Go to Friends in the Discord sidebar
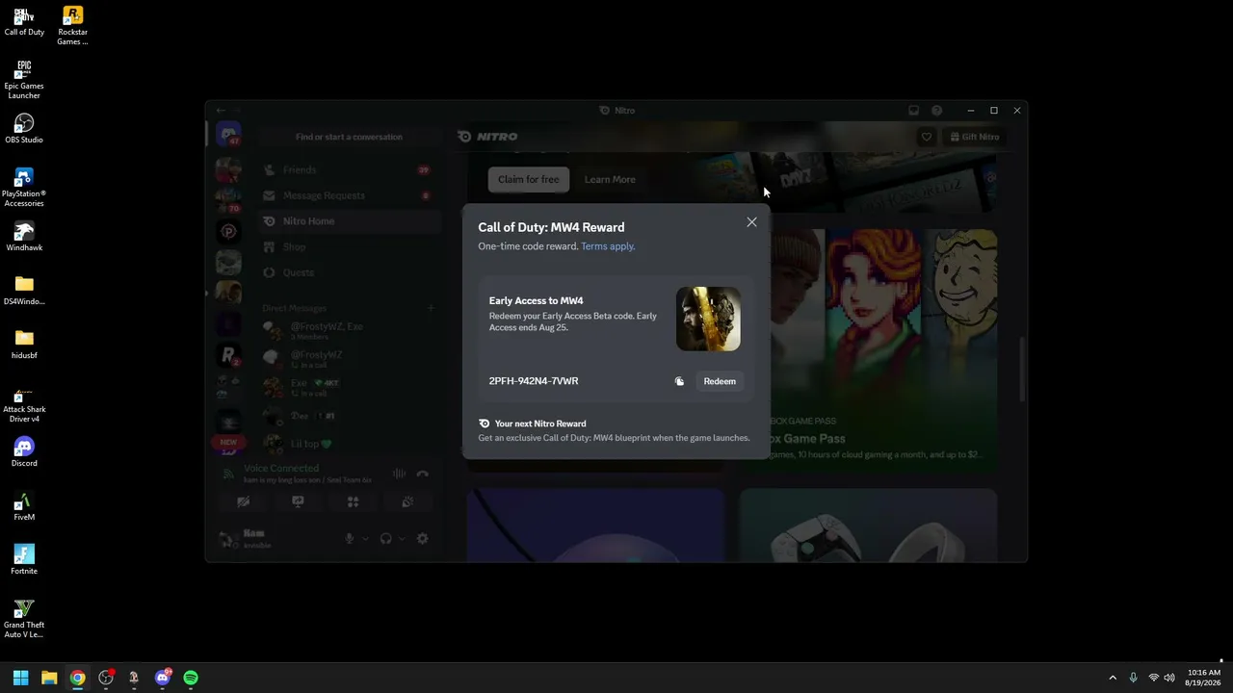The width and height of the screenshot is (1233, 693). pos(349,169)
